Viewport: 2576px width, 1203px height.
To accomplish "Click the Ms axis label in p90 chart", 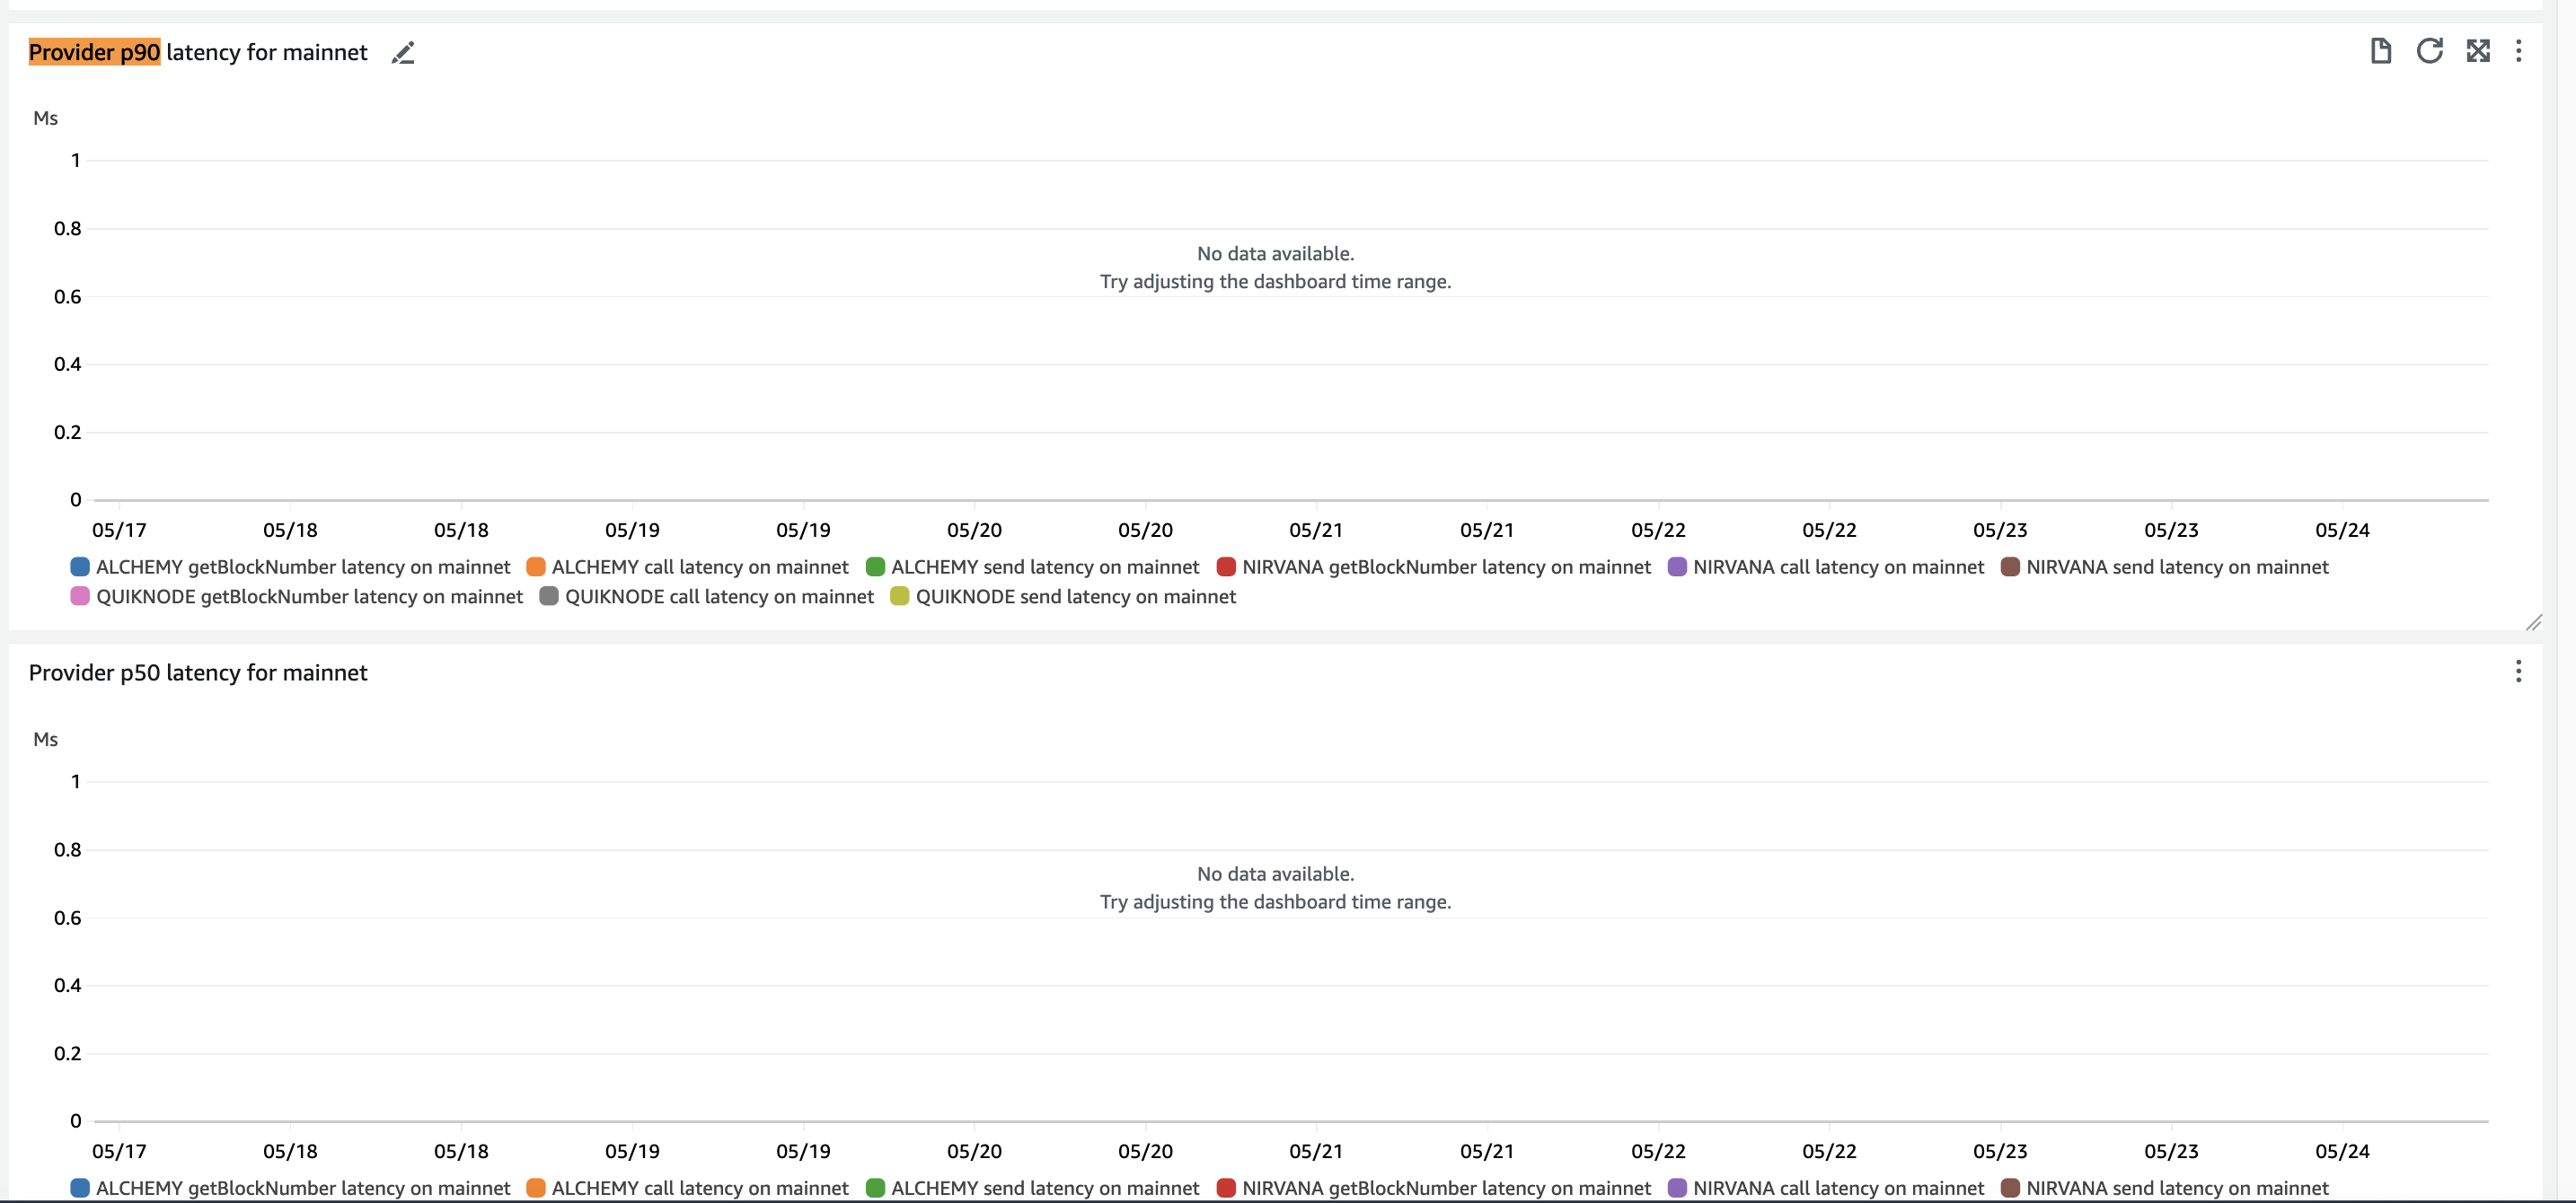I will click(x=46, y=118).
